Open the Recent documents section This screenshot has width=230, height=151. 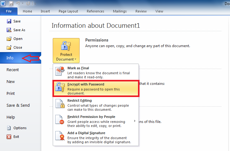(13, 70)
